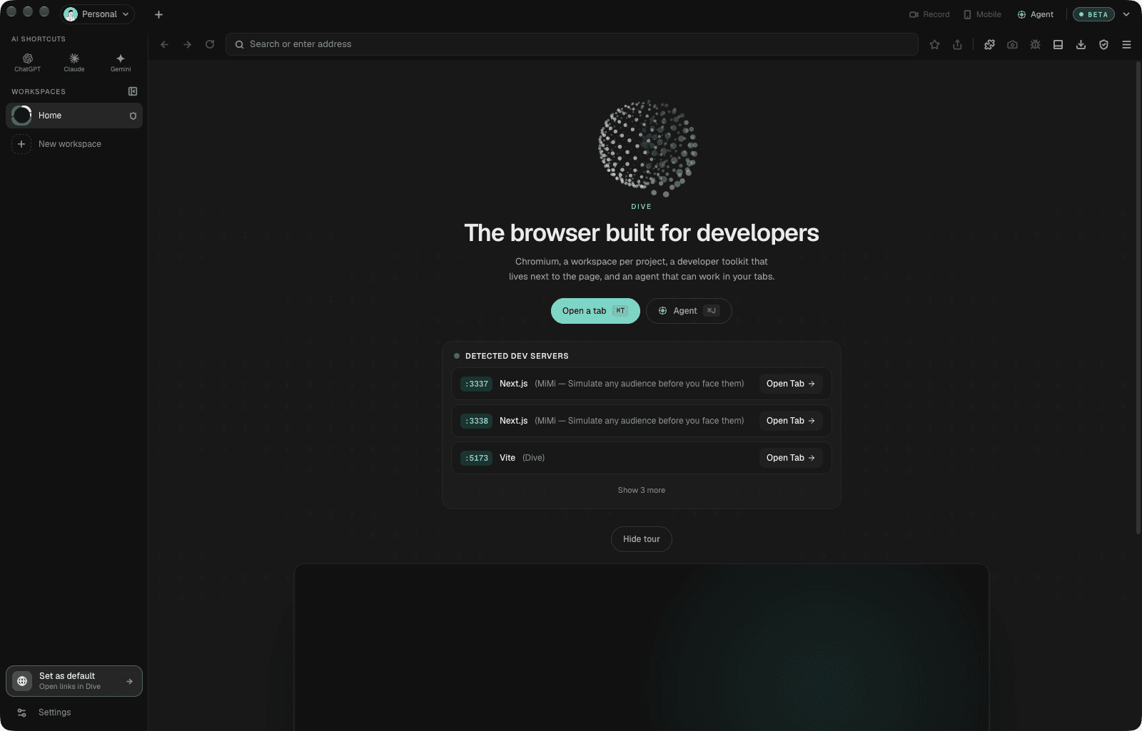Screen dimensions: 1142x731
Task: Open the hamburger menu
Action: [1126, 44]
